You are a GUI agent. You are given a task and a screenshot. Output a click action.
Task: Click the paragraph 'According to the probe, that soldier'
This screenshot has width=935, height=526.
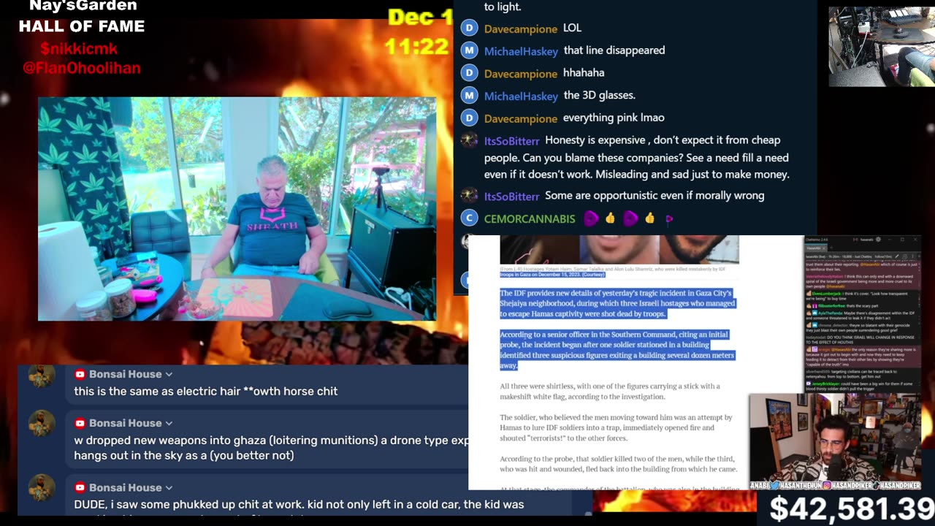tap(619, 464)
